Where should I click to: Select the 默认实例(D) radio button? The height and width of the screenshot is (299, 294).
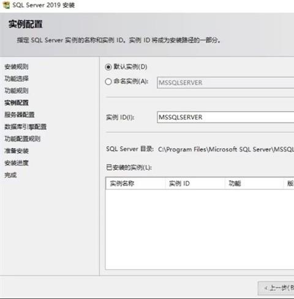click(108, 67)
